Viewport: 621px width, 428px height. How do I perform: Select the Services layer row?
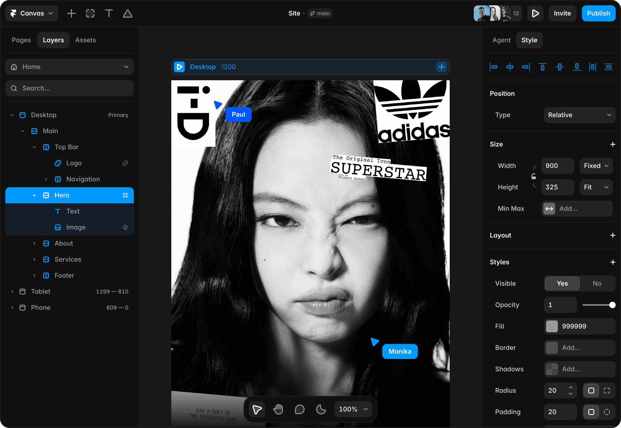[x=70, y=259]
